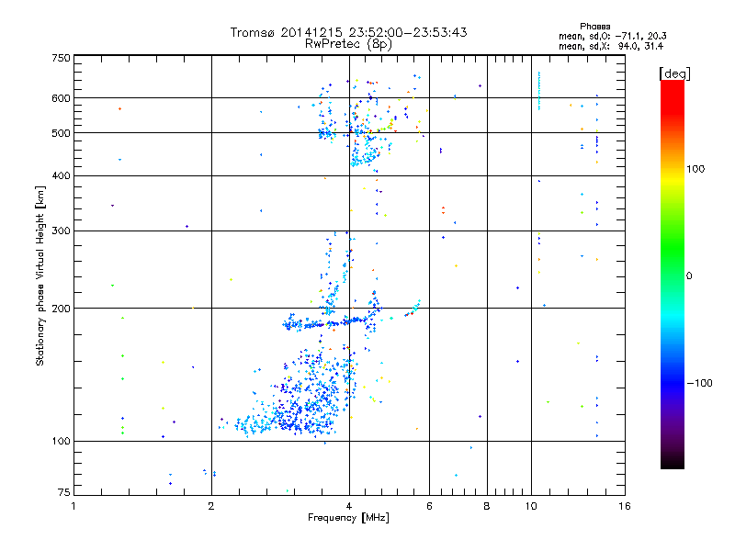Click y-axis tick label '300'

(x=61, y=231)
